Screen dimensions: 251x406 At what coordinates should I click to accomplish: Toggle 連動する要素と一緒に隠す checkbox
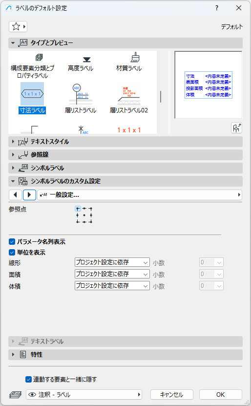tap(28, 379)
